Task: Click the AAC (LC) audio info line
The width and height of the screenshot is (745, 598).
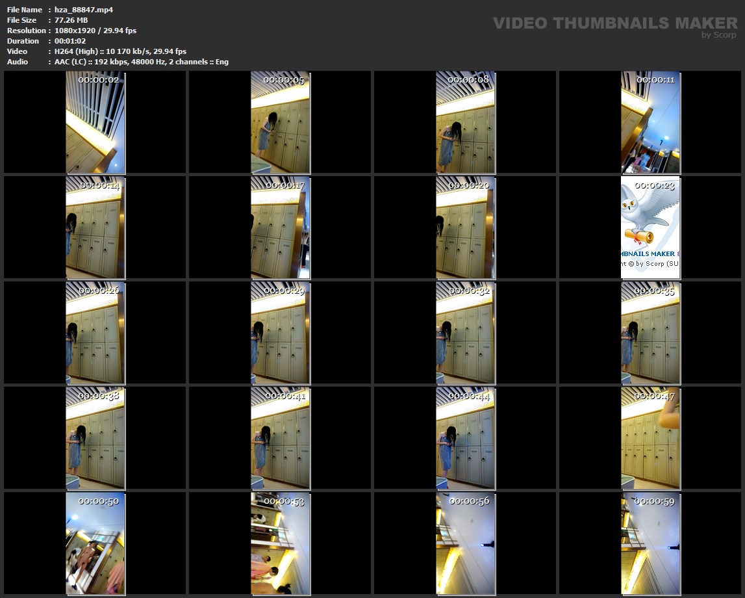Action: click(x=142, y=62)
